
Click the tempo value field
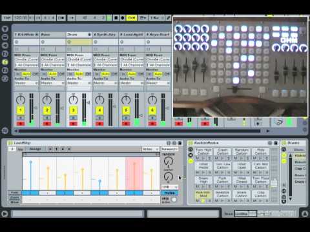pos(20,17)
